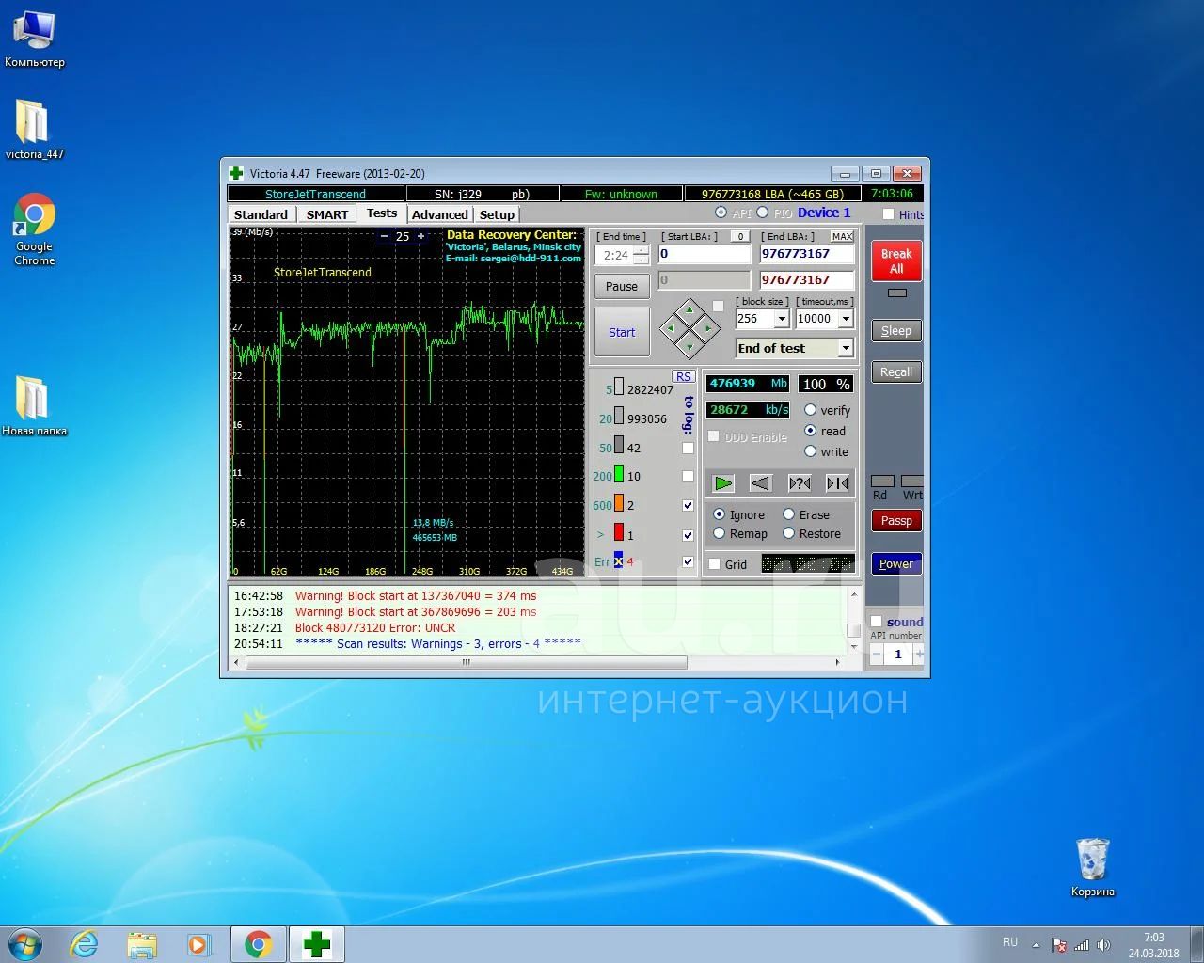Start forward scan with green play arrow
Screen dimensions: 1204x963
click(723, 483)
